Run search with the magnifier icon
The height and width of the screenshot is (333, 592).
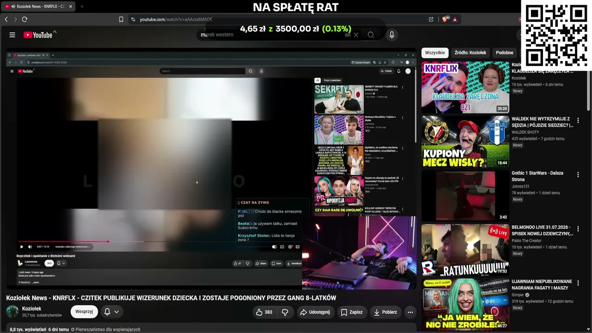click(371, 35)
